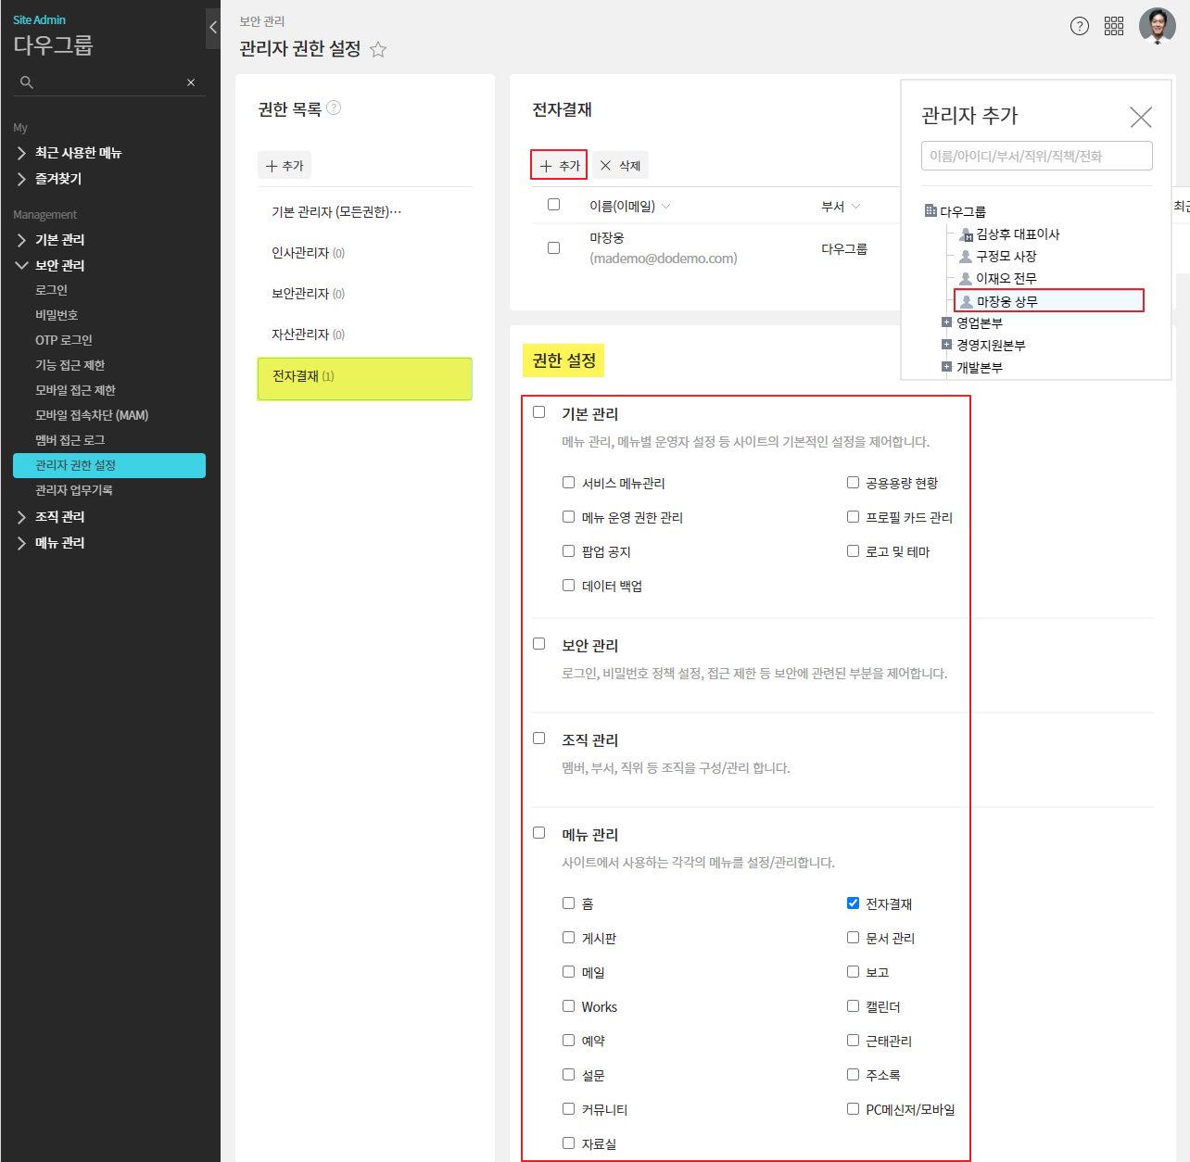
Task: Click the search magnifier icon in sidebar
Action: coord(27,82)
